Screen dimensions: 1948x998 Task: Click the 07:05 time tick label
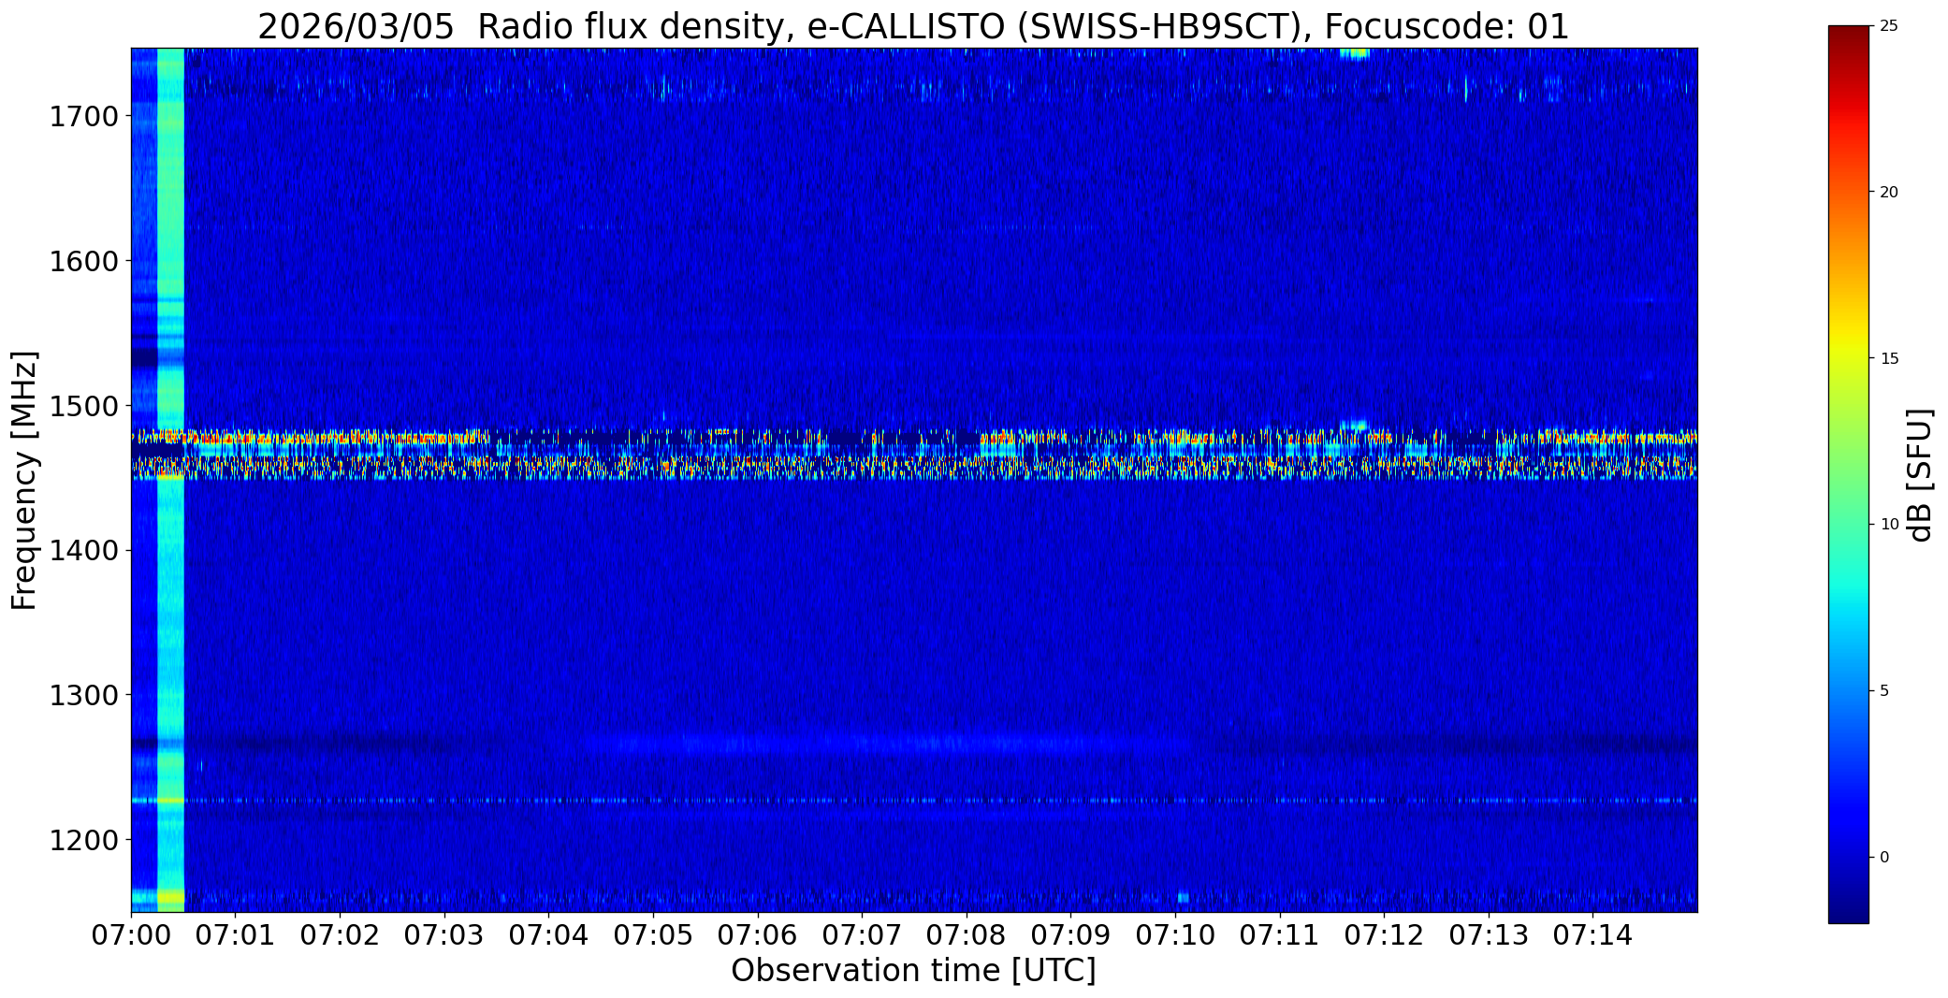point(653,935)
